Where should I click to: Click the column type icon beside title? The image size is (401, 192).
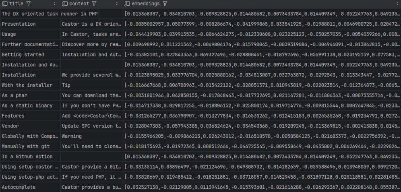tap(5, 4)
